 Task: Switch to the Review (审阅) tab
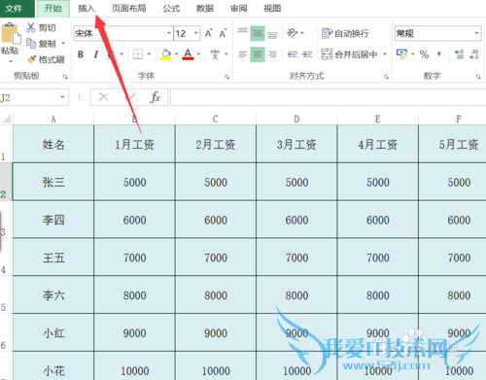point(239,9)
